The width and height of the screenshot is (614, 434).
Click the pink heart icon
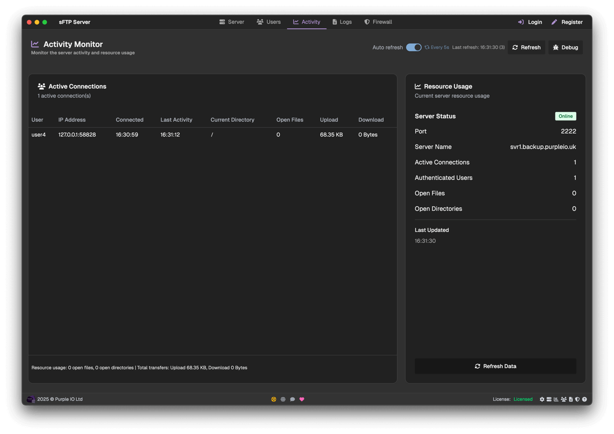click(x=302, y=399)
